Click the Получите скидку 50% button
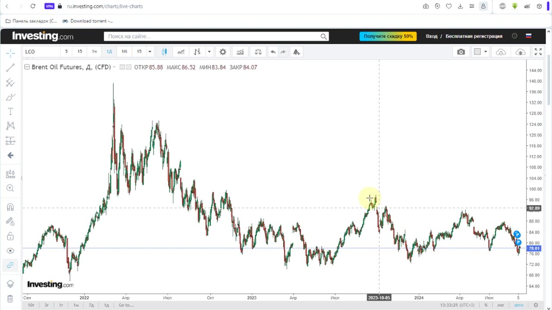This screenshot has height=310, width=552. click(x=388, y=36)
